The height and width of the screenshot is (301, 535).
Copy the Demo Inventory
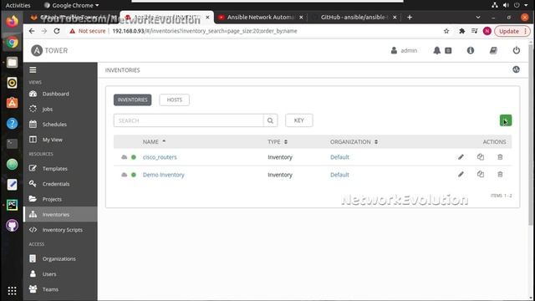coord(481,175)
